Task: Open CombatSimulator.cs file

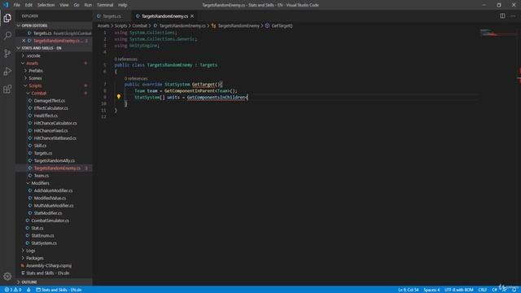Action: pos(50,221)
